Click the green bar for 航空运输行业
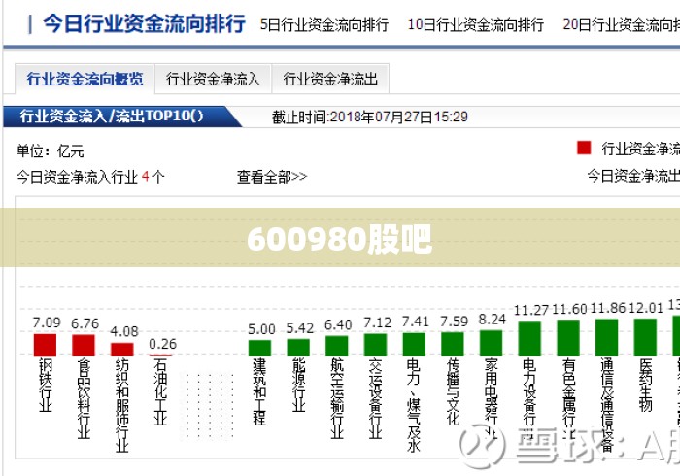680x476 pixels. pyautogui.click(x=336, y=346)
